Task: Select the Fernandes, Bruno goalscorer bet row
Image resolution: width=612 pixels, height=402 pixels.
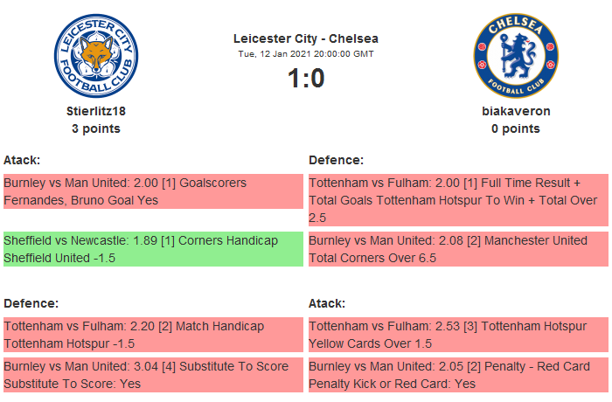Action: (153, 191)
